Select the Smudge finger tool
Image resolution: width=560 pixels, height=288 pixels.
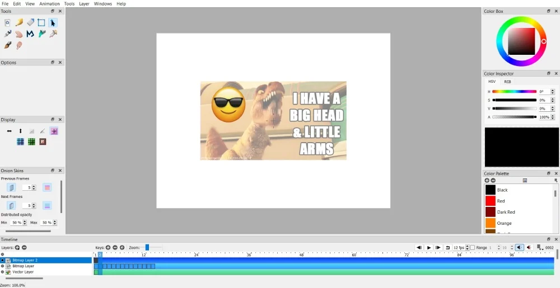pos(19,45)
